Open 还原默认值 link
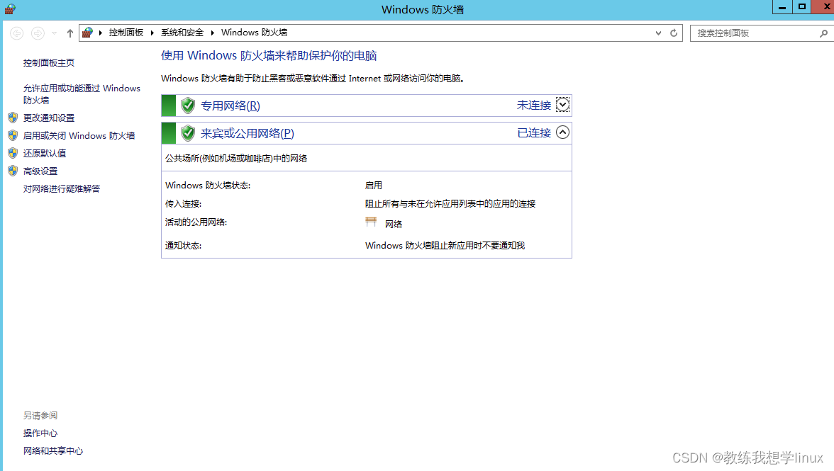The width and height of the screenshot is (834, 471). pos(45,153)
